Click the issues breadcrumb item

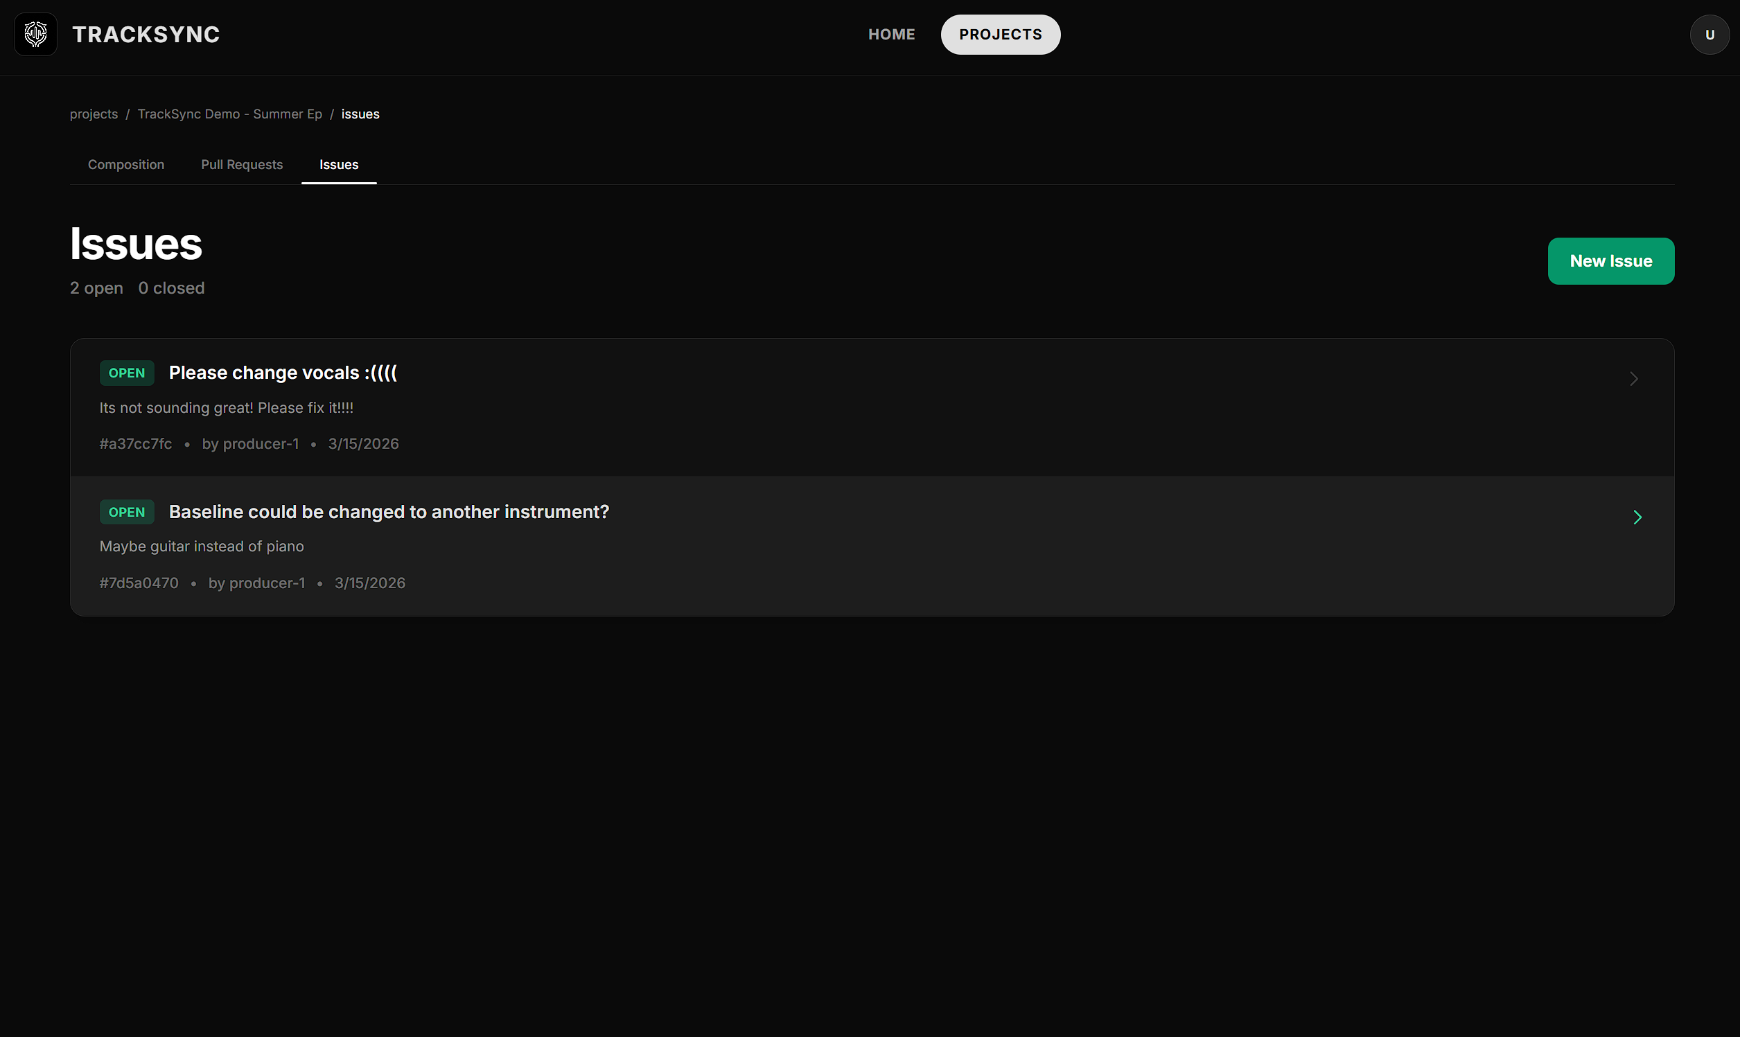click(x=360, y=114)
